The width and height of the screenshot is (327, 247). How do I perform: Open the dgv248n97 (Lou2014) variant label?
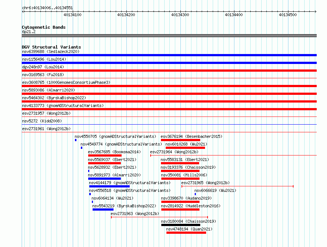point(43,67)
